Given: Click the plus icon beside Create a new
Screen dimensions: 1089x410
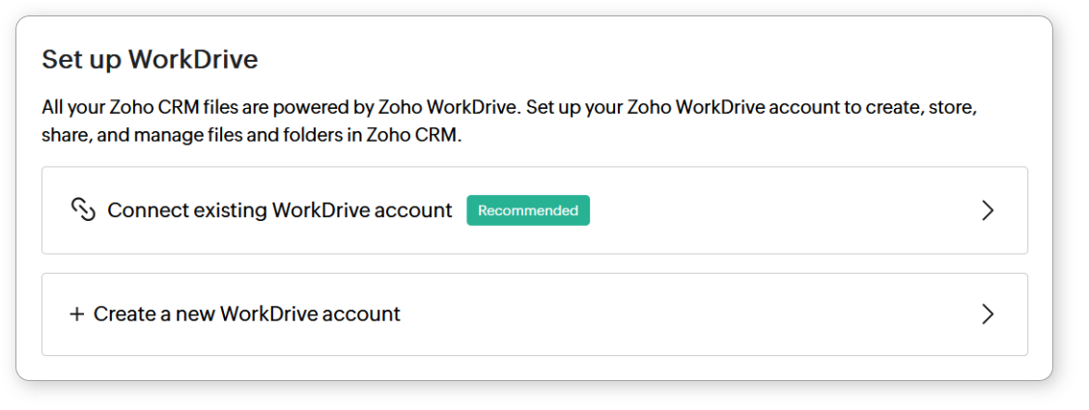Looking at the screenshot, I should [x=77, y=314].
